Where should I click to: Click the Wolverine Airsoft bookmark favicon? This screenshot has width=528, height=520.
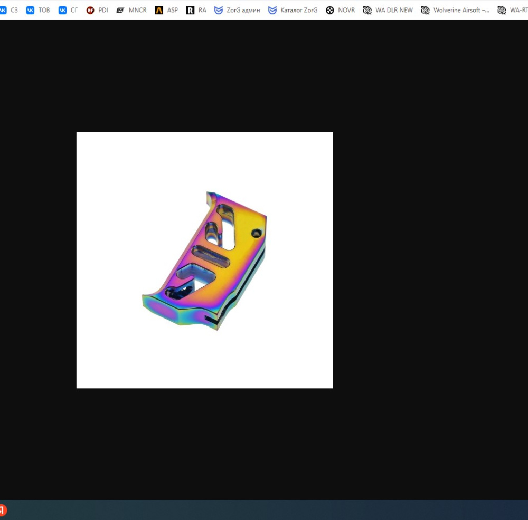(425, 10)
